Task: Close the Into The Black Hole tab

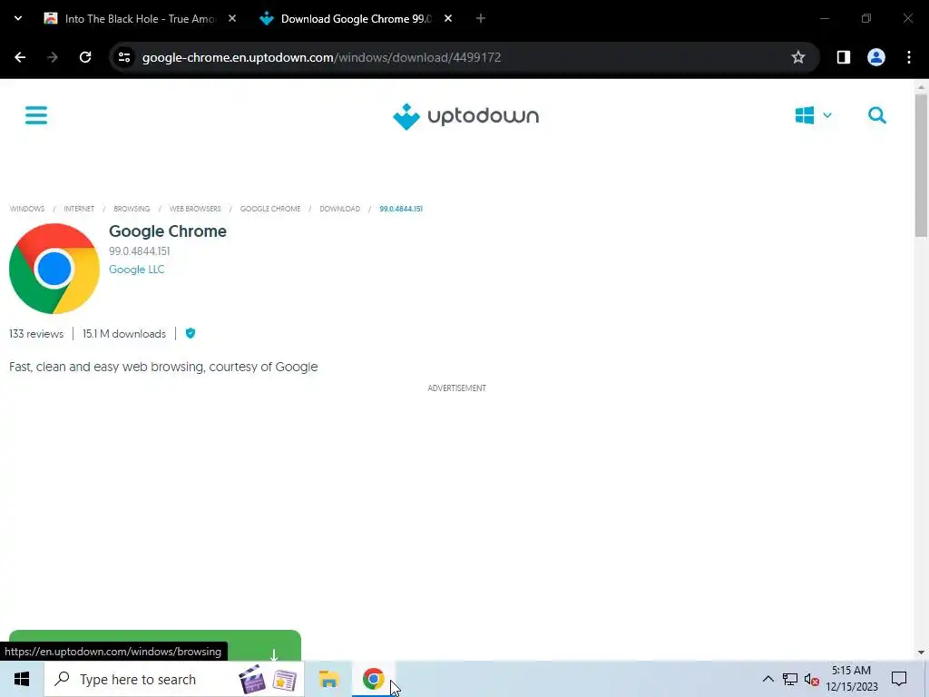Action: 232,19
